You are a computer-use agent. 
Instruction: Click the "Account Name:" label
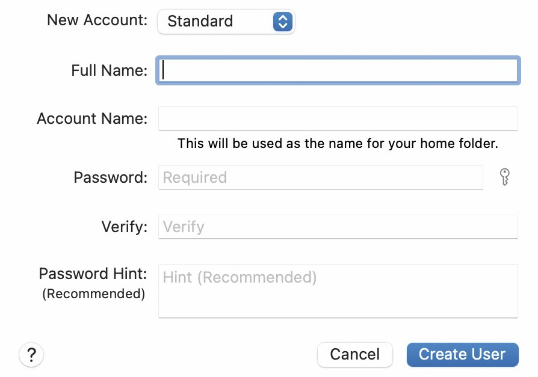(x=92, y=118)
